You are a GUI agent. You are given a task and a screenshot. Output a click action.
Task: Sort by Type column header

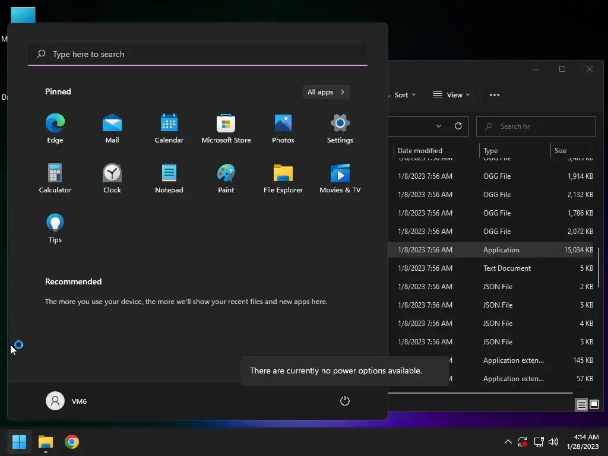pos(515,150)
